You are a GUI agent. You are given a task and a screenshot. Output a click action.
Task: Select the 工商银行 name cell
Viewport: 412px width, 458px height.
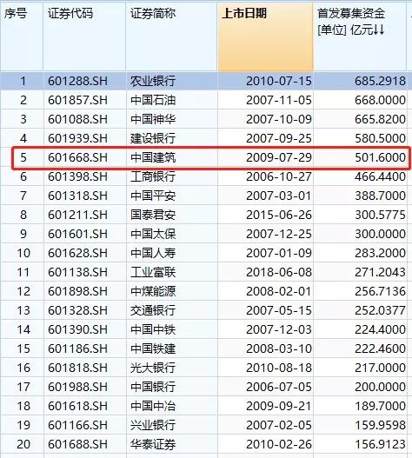pos(153,176)
